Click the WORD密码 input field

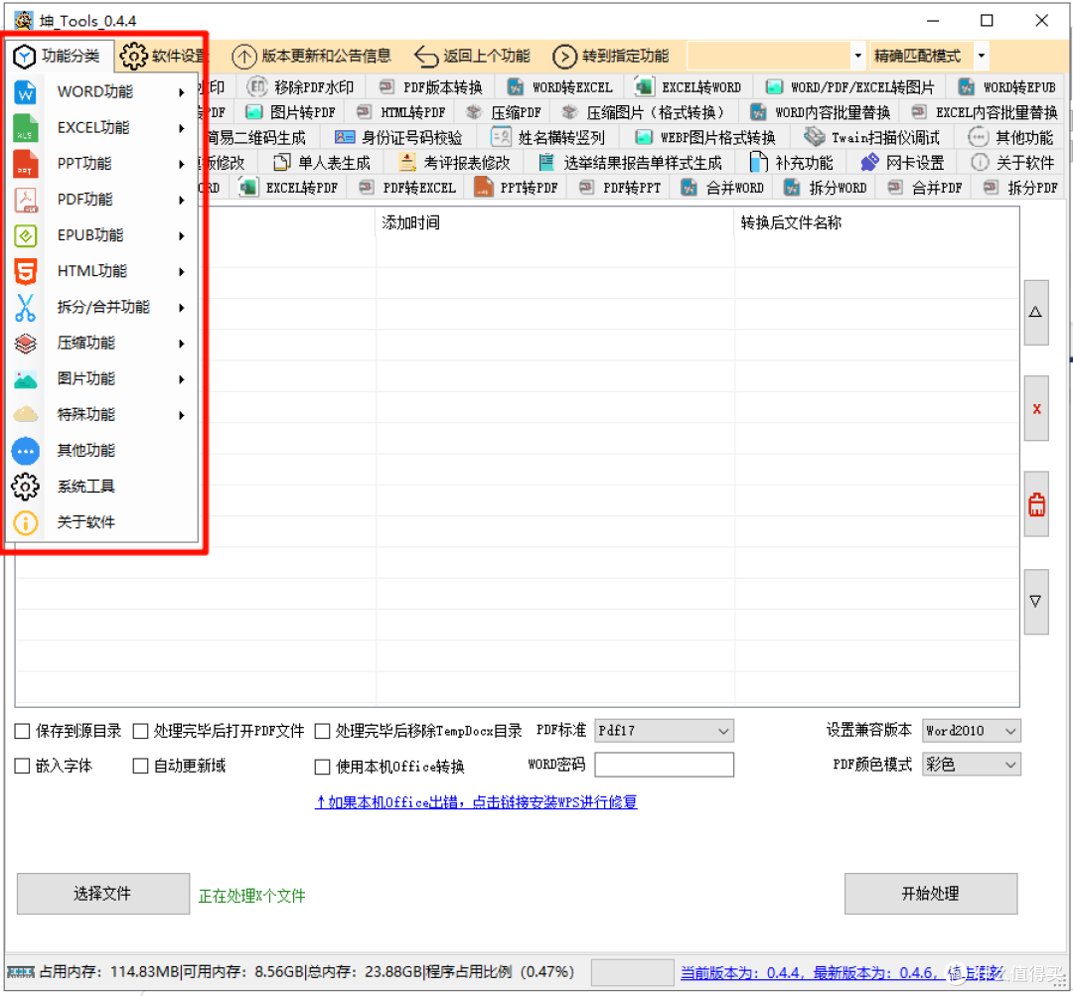click(664, 764)
